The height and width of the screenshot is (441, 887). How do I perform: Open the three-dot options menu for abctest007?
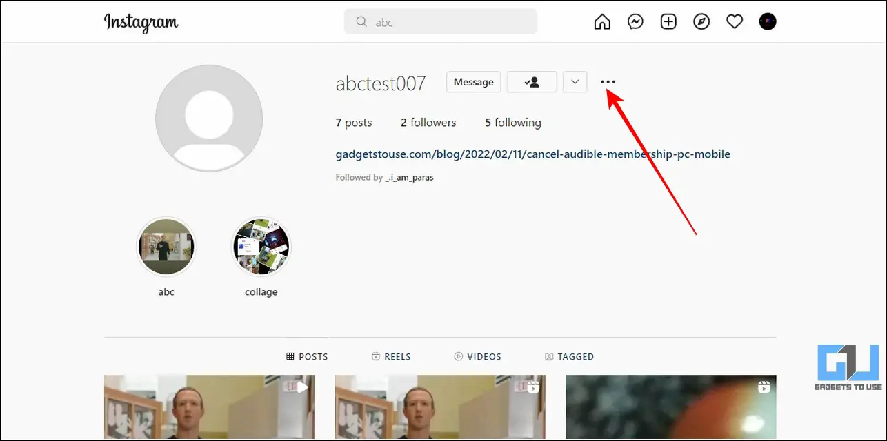[x=608, y=82]
